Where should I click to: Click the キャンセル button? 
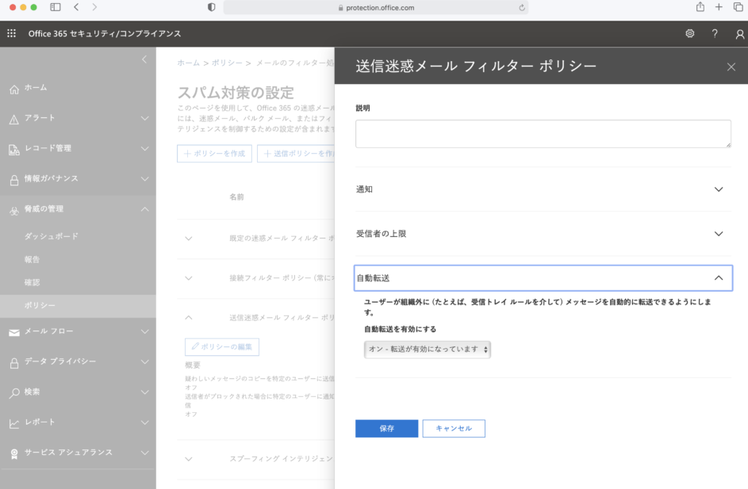tap(454, 428)
